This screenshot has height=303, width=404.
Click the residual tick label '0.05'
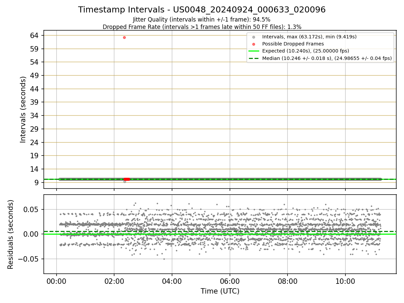(x=32, y=209)
